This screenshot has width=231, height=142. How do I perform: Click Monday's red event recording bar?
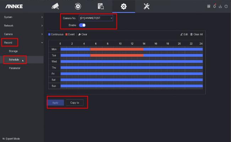117,49
